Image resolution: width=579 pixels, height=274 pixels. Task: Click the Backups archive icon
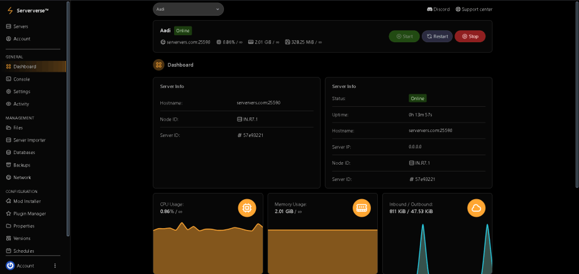pos(9,165)
